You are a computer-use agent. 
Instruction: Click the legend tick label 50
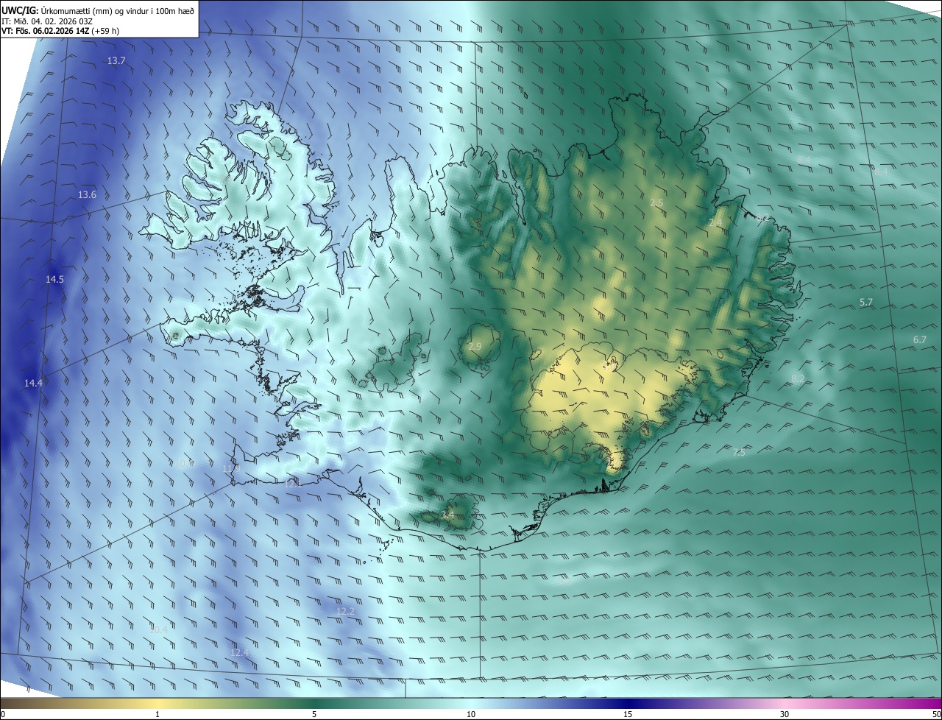(935, 715)
